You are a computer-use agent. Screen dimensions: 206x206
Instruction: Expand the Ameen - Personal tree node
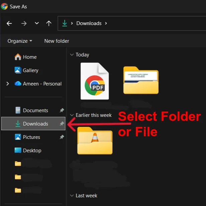point(8,84)
